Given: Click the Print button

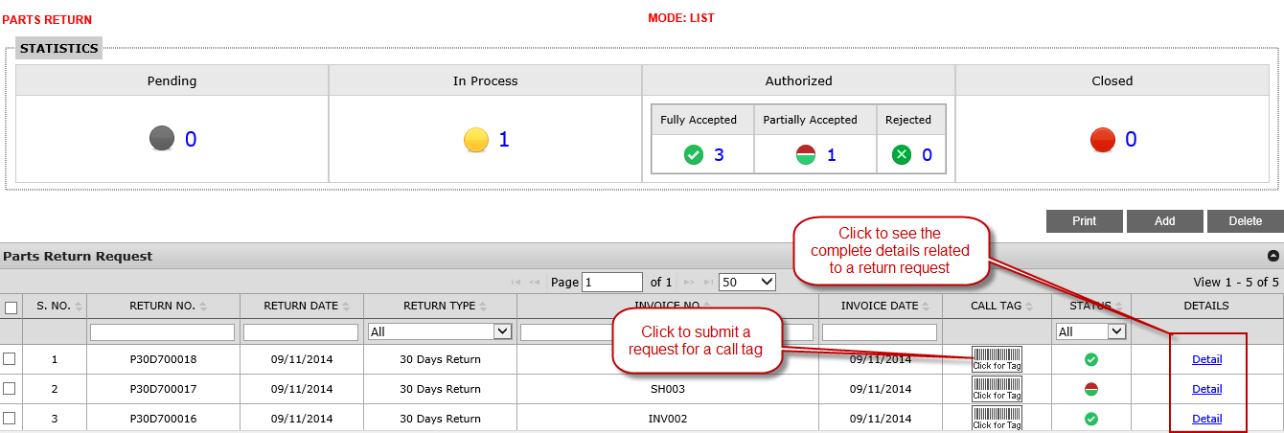Looking at the screenshot, I should pos(1084,221).
